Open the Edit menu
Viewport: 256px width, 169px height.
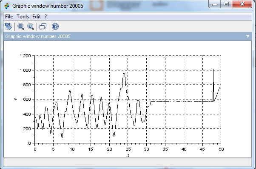pos(37,17)
